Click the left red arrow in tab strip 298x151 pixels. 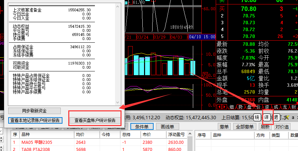point(219,107)
